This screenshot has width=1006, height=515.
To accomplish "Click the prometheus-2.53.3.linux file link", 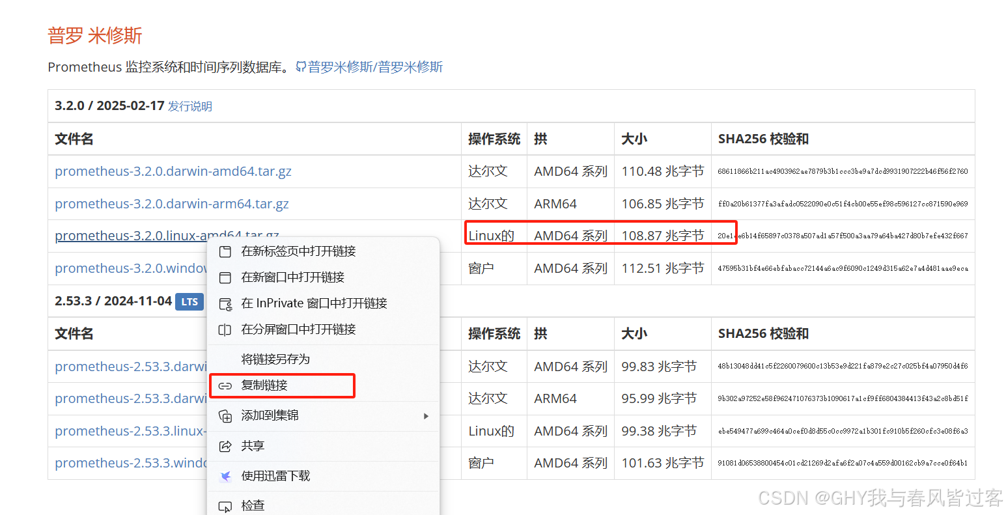I will (131, 431).
